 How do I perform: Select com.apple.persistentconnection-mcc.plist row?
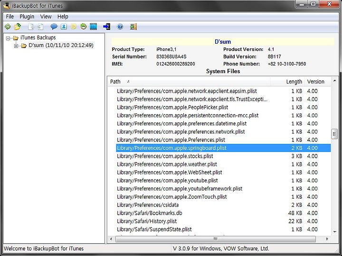pyautogui.click(x=223, y=115)
